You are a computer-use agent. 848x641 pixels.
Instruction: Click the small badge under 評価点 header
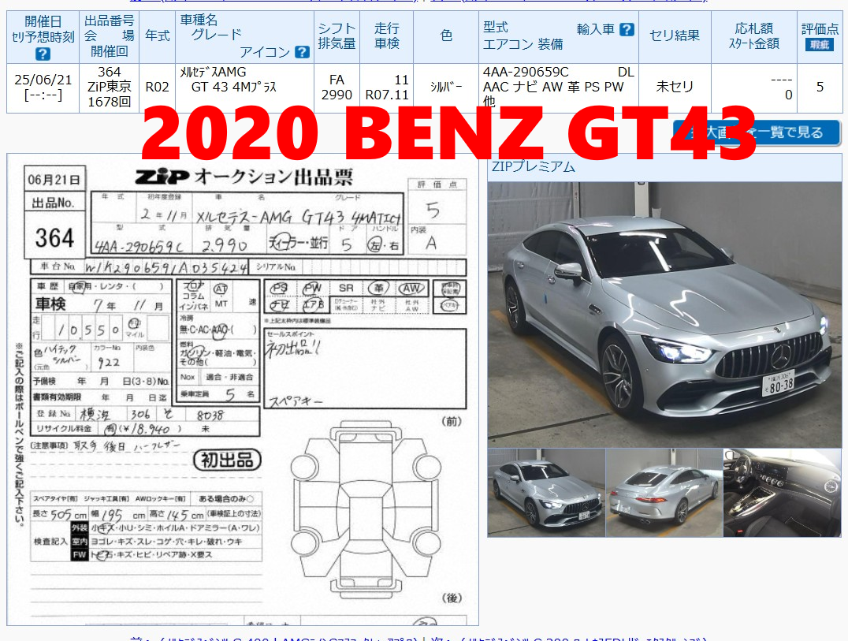(x=820, y=44)
